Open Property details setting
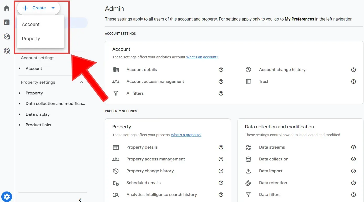 click(x=142, y=147)
